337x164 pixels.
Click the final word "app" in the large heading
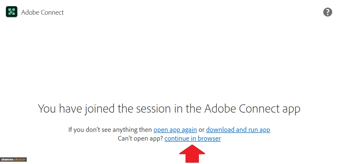point(291,109)
